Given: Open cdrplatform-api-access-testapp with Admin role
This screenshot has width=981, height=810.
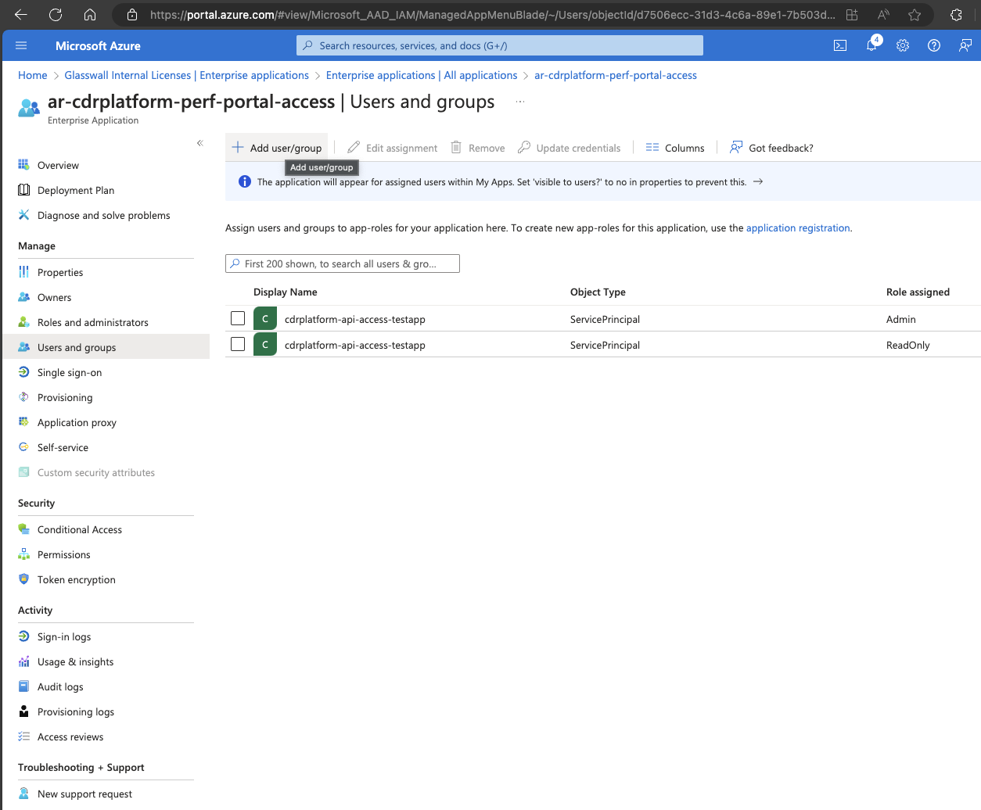Looking at the screenshot, I should tap(355, 319).
